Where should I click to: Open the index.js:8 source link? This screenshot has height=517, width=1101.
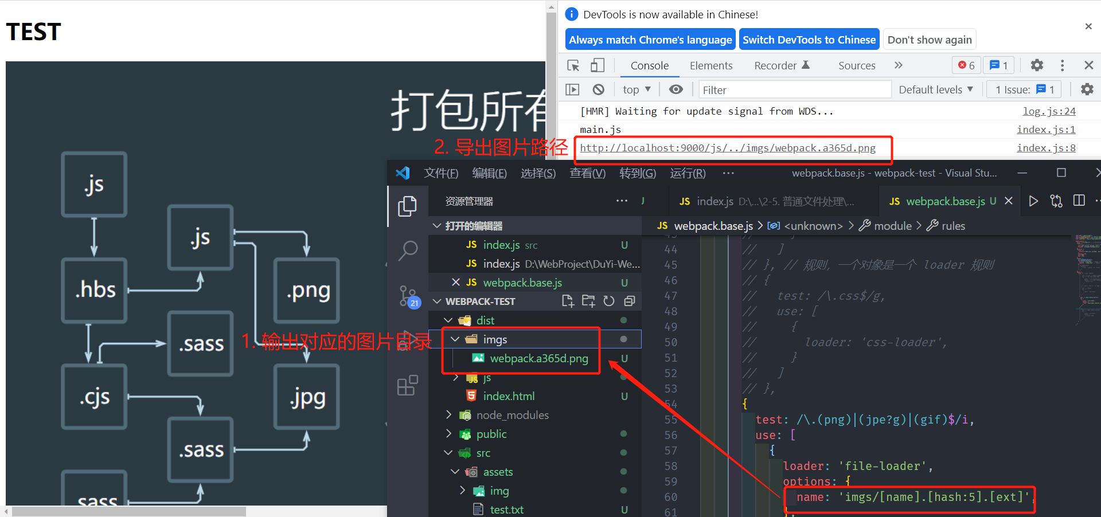1046,148
